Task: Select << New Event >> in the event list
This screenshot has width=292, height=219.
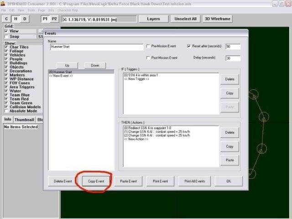Action: (61, 76)
